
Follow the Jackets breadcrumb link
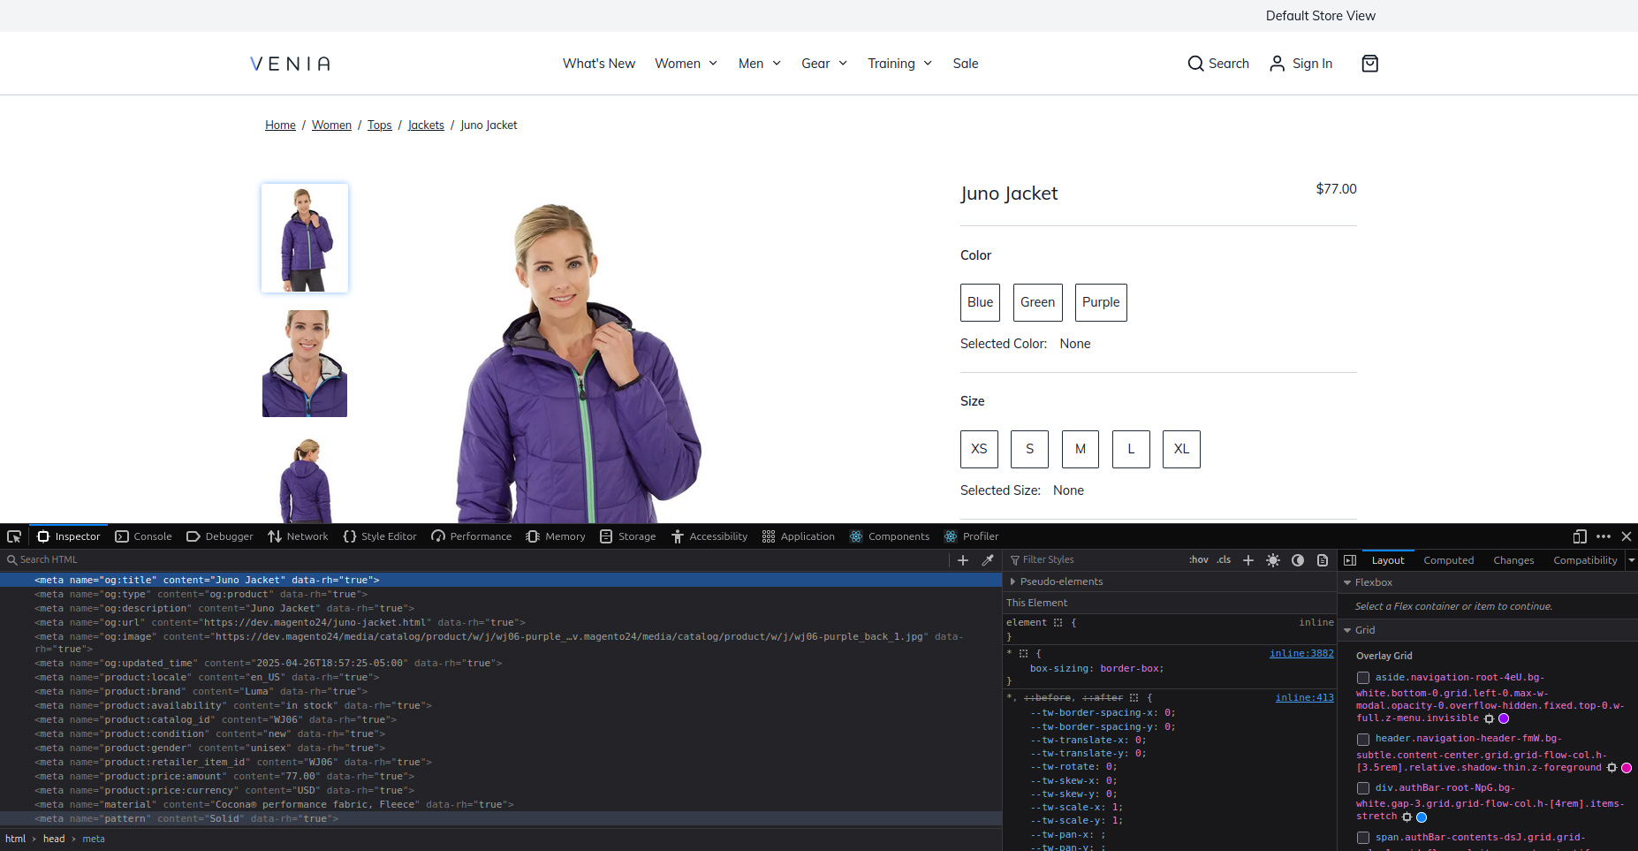tap(426, 125)
